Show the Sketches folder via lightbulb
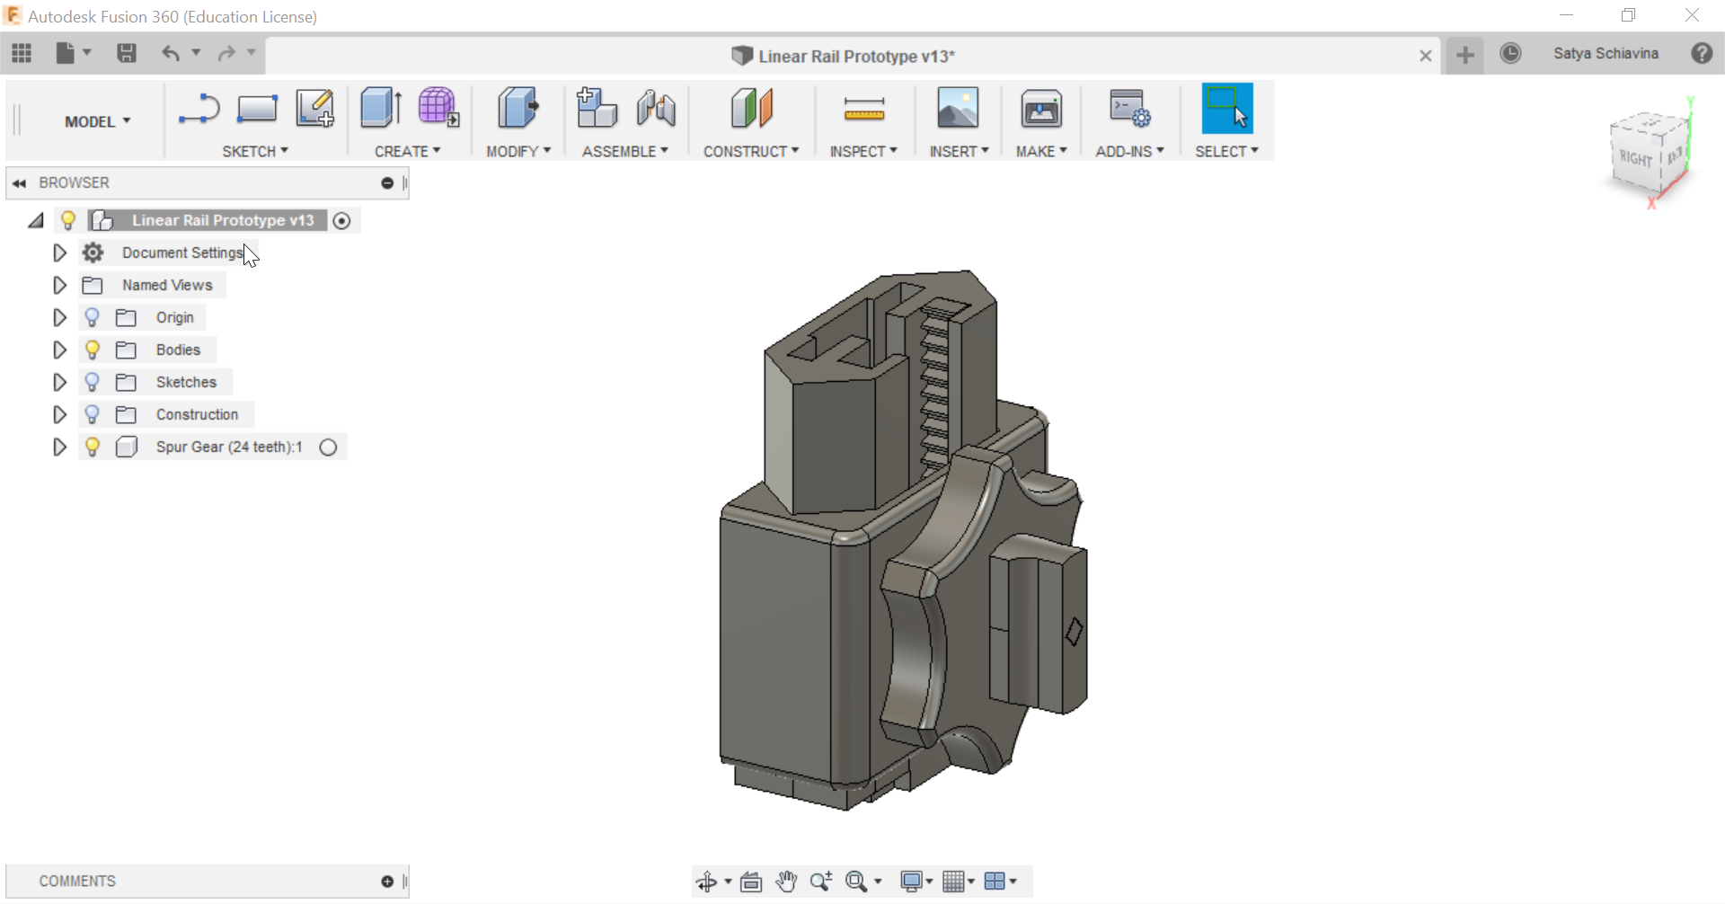Screen dimensions: 1725x904 point(92,383)
